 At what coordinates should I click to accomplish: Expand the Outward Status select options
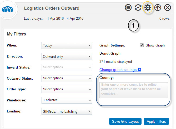67,79
